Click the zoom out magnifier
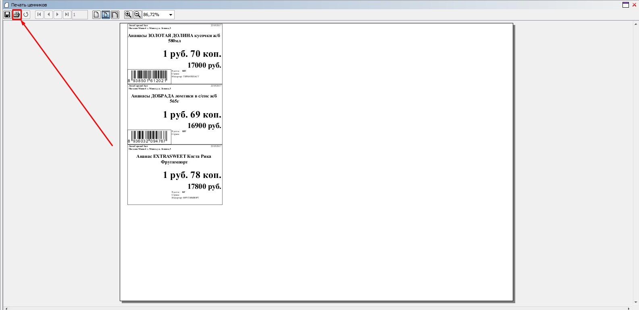Screen dimensions: 639x310 (x=137, y=15)
